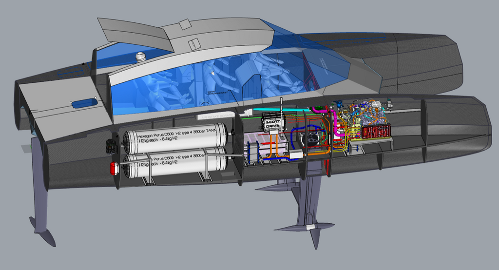This screenshot has height=270, width=499.
Task: Select the cyan tube above SCOTT DRIVE
Action: tap(282, 110)
